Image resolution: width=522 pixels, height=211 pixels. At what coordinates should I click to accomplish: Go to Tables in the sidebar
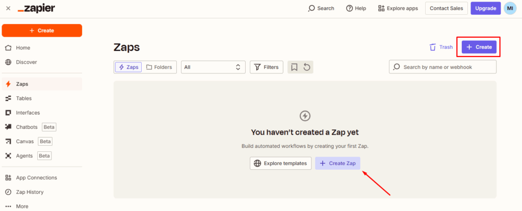tap(23, 98)
